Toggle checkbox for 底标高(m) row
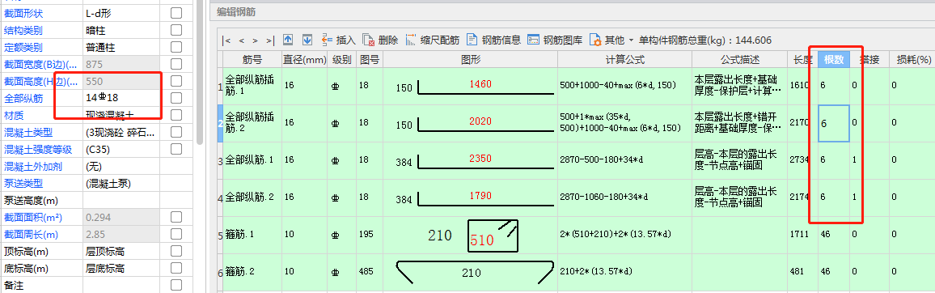 (x=176, y=269)
